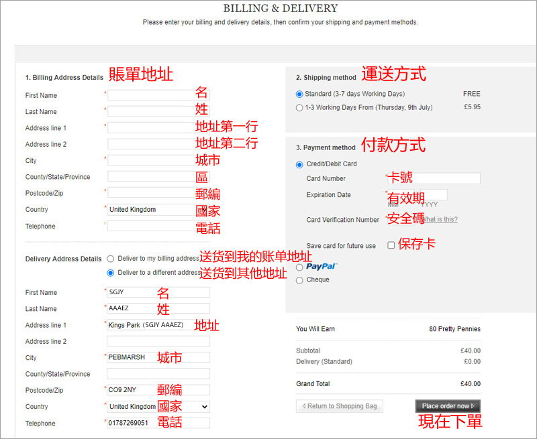The image size is (537, 439).
Task: Select Credit/Debit Card payment method
Action: 299,164
